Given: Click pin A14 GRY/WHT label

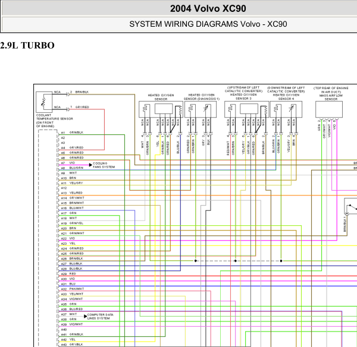Looking at the screenshot, I should 73,198.
